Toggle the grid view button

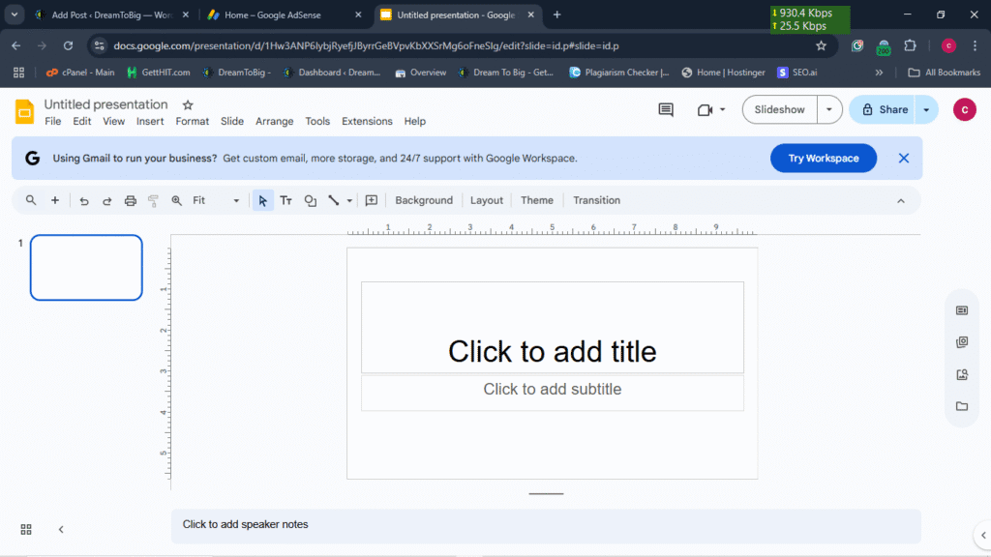click(x=26, y=529)
